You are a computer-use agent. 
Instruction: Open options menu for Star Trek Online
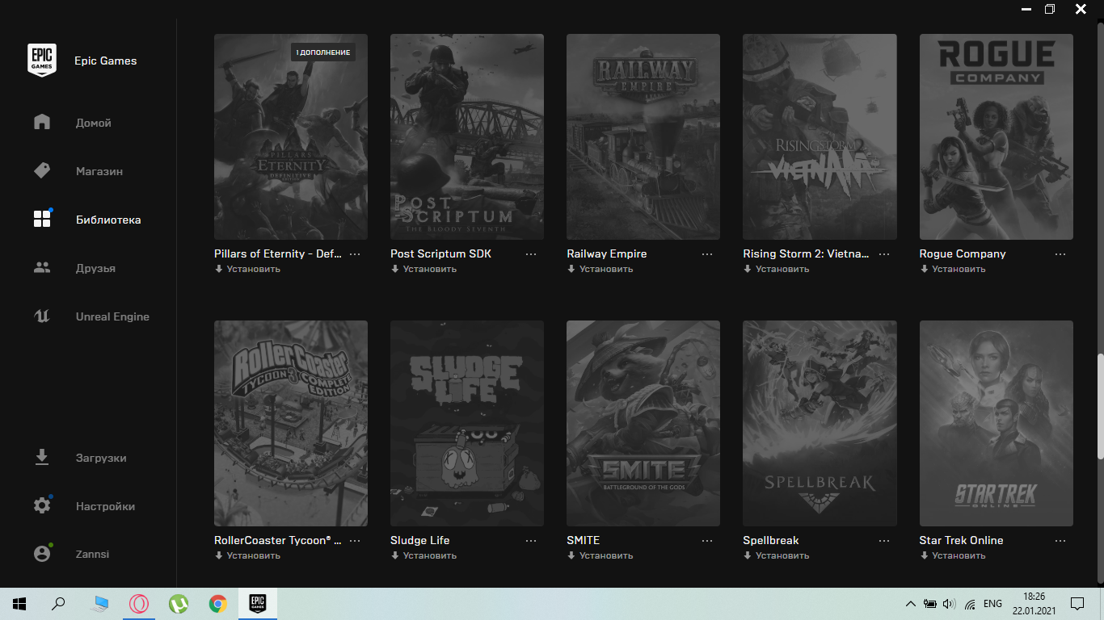[1060, 540]
